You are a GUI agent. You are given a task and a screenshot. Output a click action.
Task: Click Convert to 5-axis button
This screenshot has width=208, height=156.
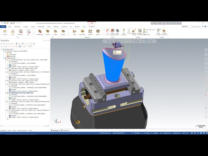149,30
